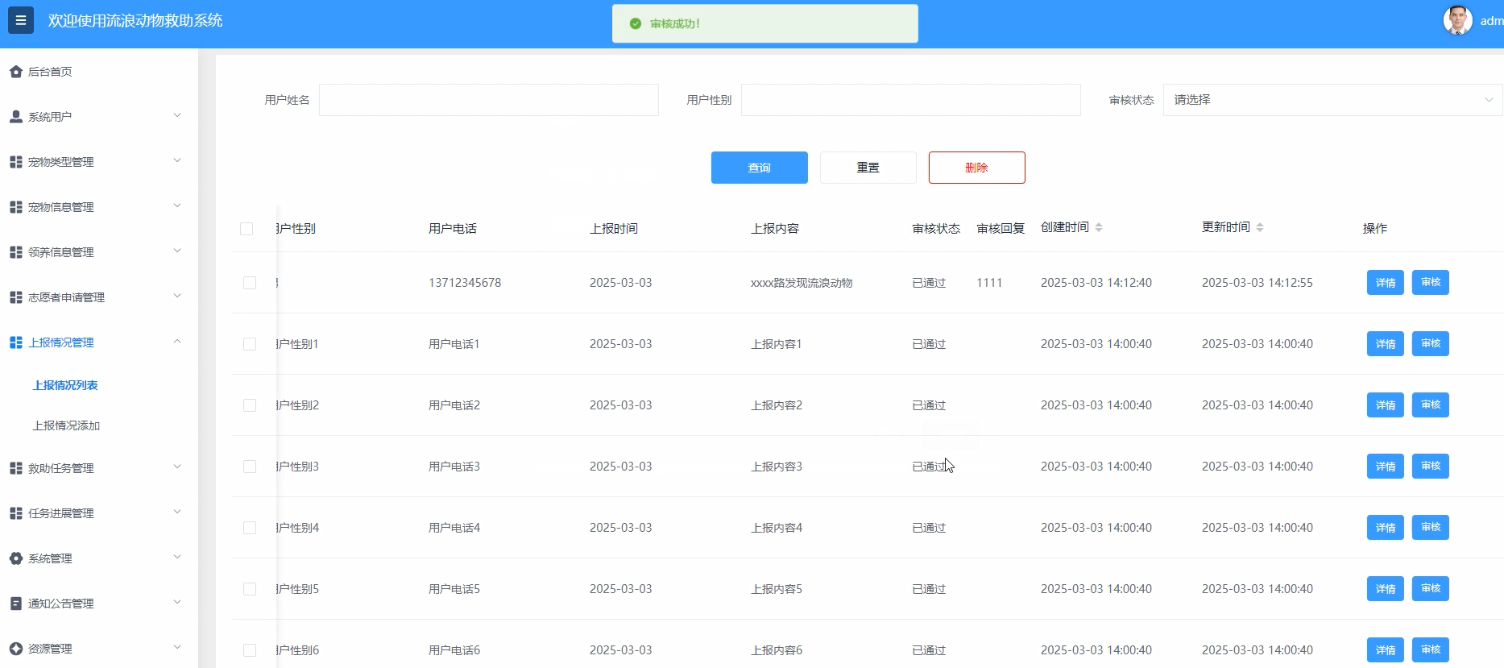Click the home icon beside 后台首页
Screen dimensions: 1504x668
point(15,72)
